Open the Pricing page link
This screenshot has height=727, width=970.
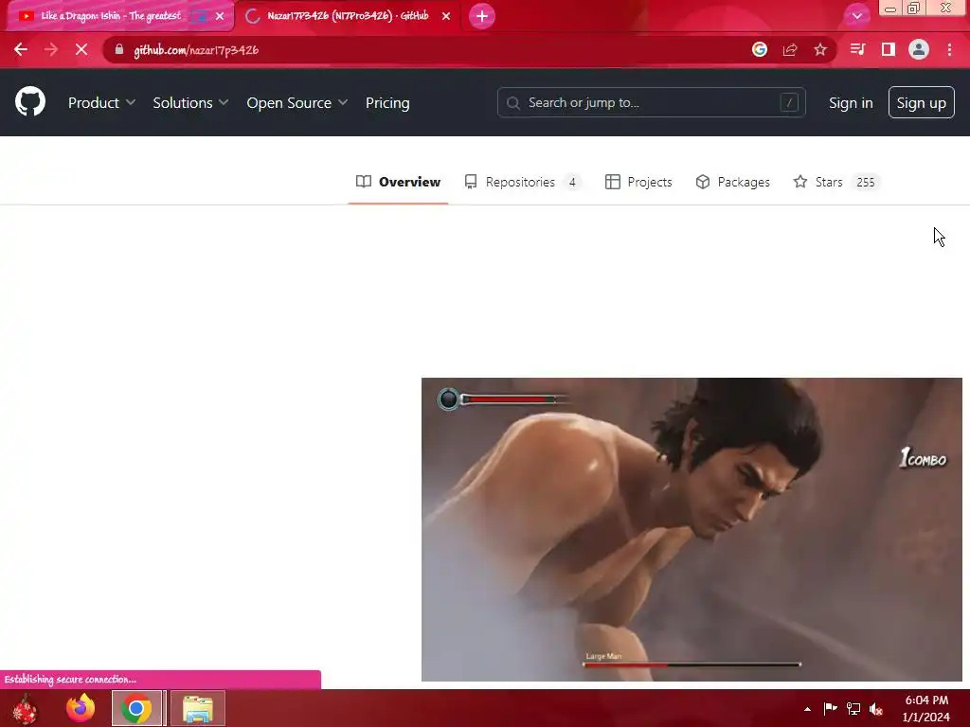click(387, 102)
